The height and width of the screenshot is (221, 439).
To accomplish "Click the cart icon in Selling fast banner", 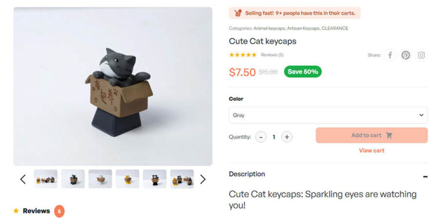I will pos(238,13).
